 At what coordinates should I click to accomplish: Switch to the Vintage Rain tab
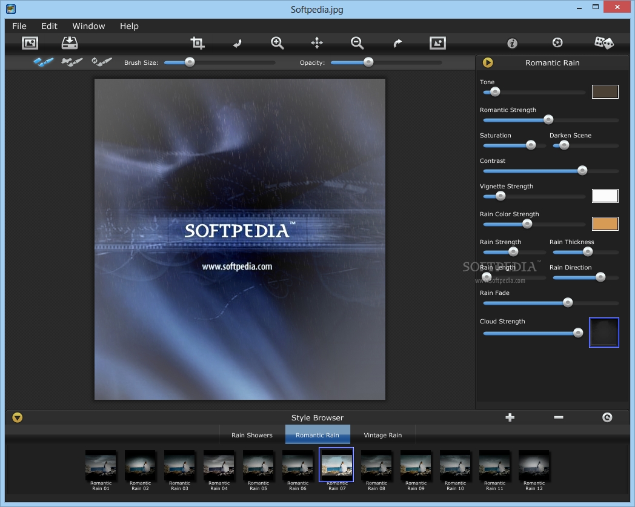pyautogui.click(x=383, y=435)
